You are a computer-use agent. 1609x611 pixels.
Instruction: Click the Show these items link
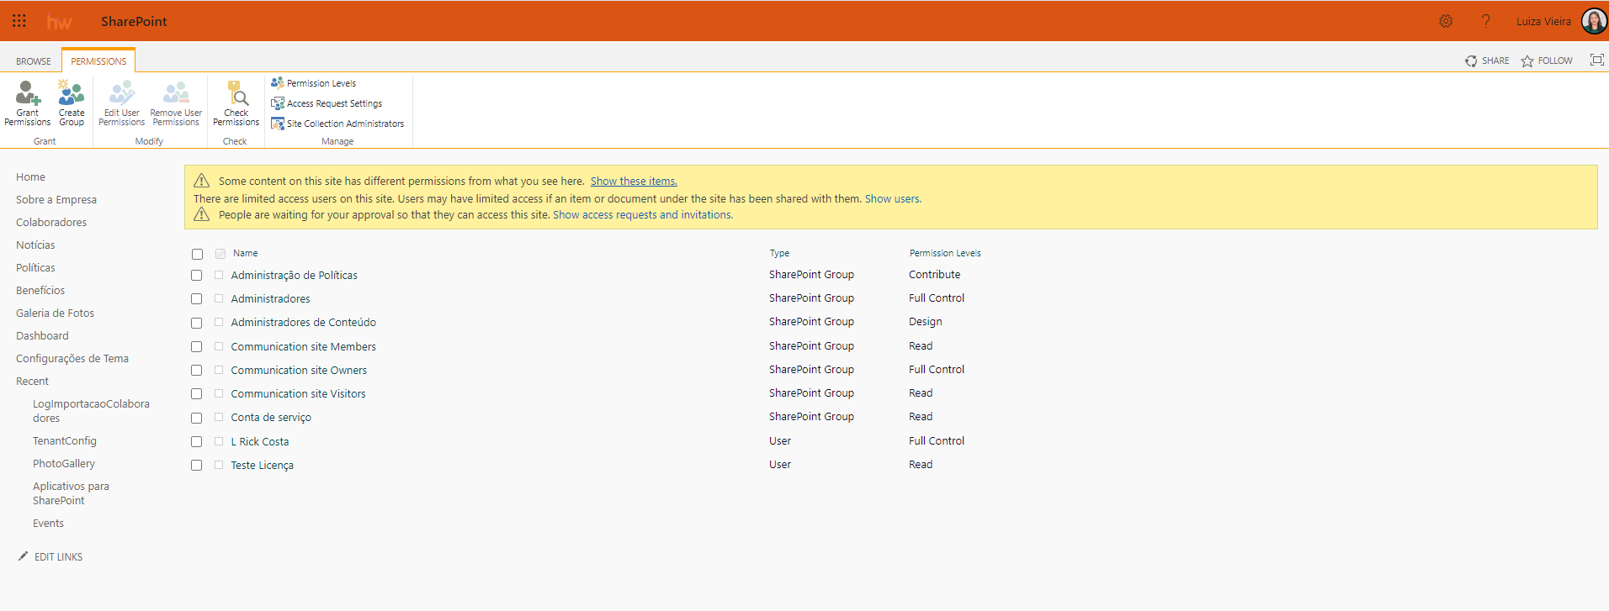(633, 181)
